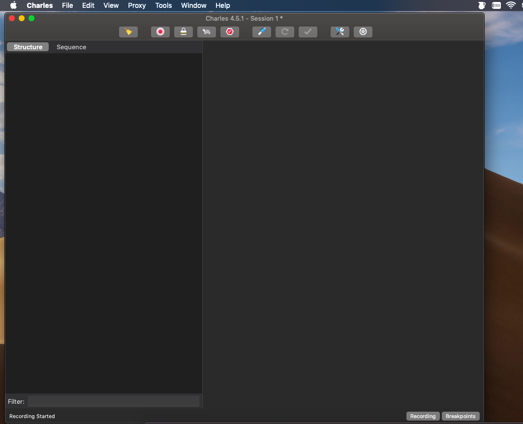Image resolution: width=523 pixels, height=424 pixels.
Task: Switch to the Structure tab
Action: [28, 47]
